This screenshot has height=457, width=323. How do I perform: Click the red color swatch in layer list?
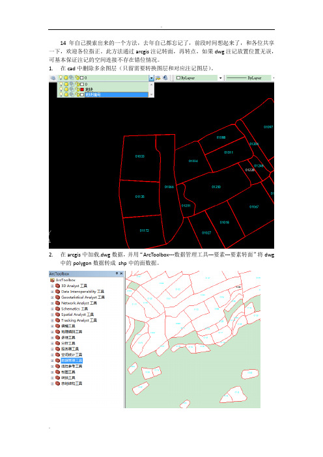tap(82, 89)
